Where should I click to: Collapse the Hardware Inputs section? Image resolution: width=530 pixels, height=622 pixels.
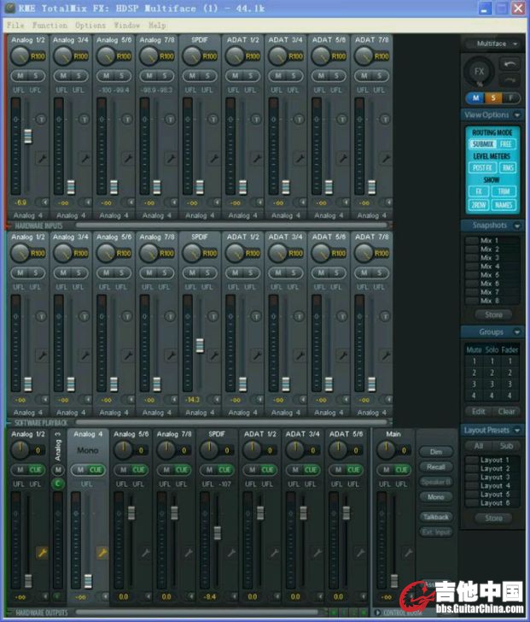[x=9, y=226]
